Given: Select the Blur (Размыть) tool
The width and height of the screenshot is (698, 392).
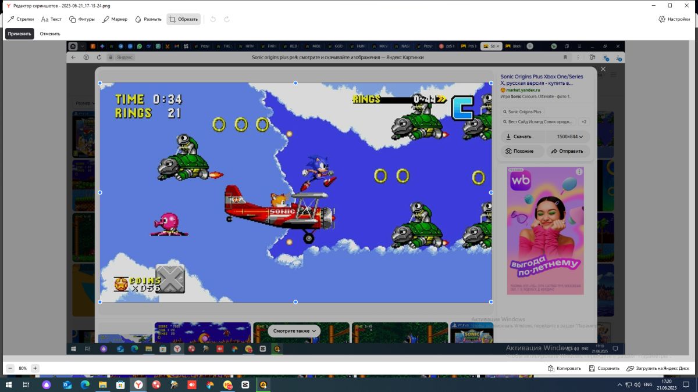Looking at the screenshot, I should click(x=148, y=19).
